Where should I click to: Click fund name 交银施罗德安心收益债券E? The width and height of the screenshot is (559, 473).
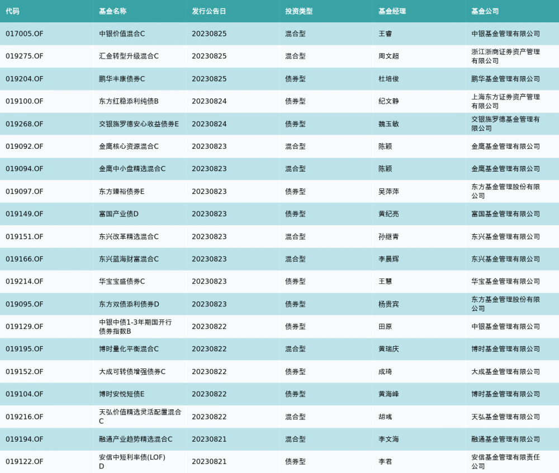(x=139, y=124)
